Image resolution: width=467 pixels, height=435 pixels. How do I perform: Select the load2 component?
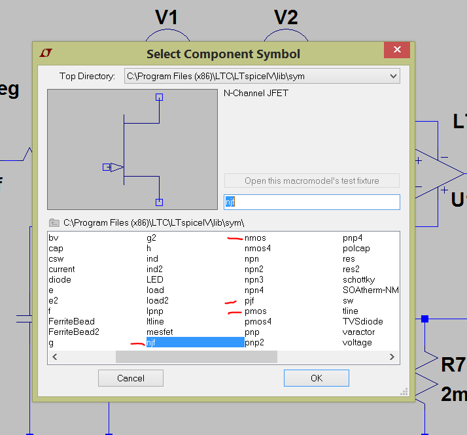(158, 300)
